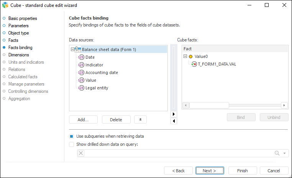Click the right-pointing splitter arrow
Screen dimensions: 292x178
point(174,114)
